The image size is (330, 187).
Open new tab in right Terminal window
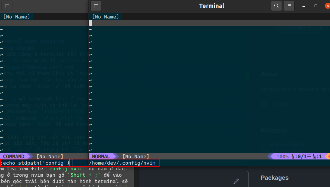[x=96, y=6]
